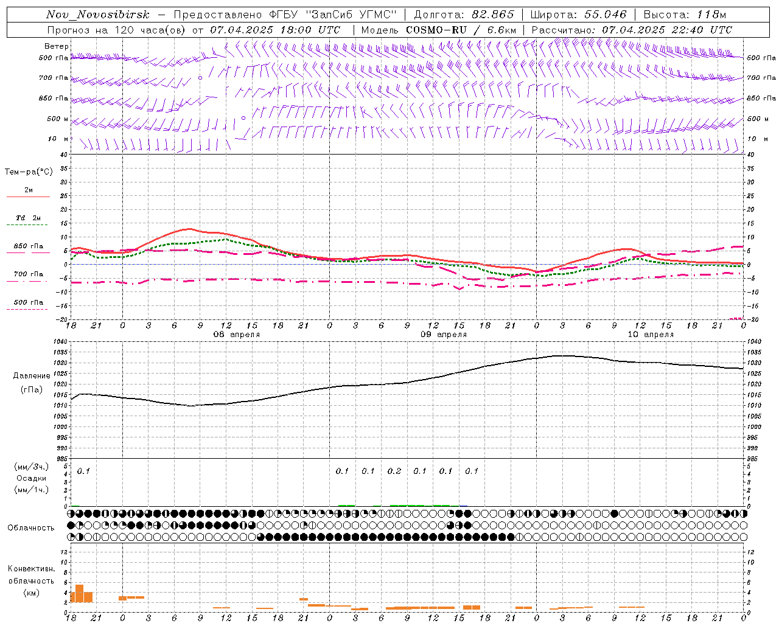The height and width of the screenshot is (623, 779).
Task: Click the "(гПа)" unit under Давление
Action: [32, 390]
